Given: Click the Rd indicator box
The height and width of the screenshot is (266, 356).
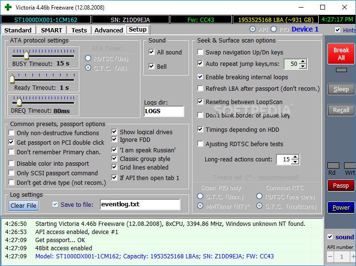Looking at the screenshot, I should point(333,165).
